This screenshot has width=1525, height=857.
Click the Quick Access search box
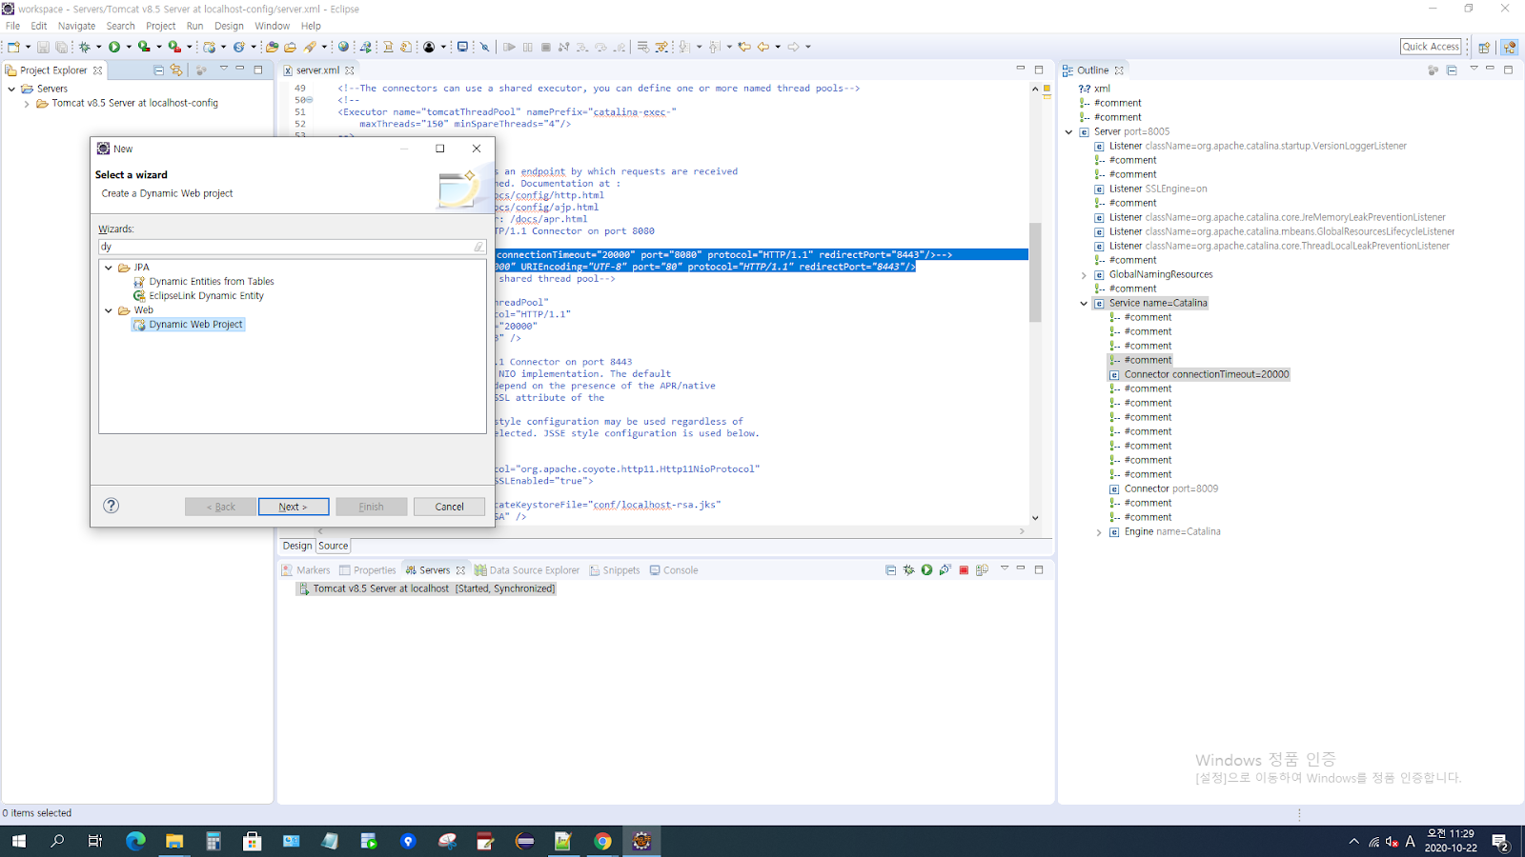pyautogui.click(x=1431, y=47)
